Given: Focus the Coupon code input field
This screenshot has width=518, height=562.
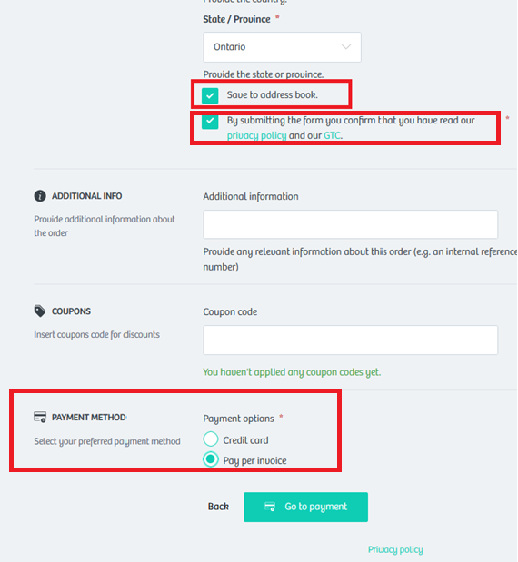Looking at the screenshot, I should [x=351, y=340].
